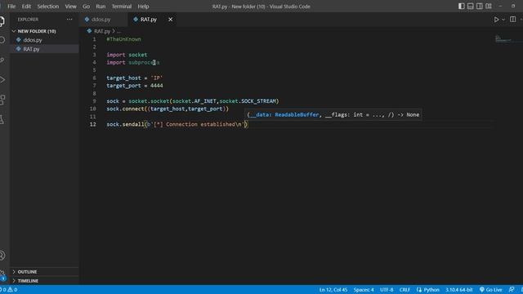Open the errors and warnings status
Image resolution: width=523 pixels, height=294 pixels.
(9, 290)
